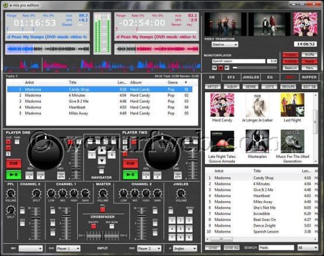Trigger jingle pad 7
Viewport: 324px width, 256px height.
[172, 237]
